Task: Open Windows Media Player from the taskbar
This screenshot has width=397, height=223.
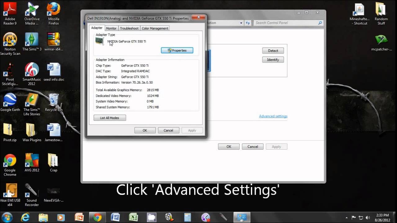Action: 61,217
